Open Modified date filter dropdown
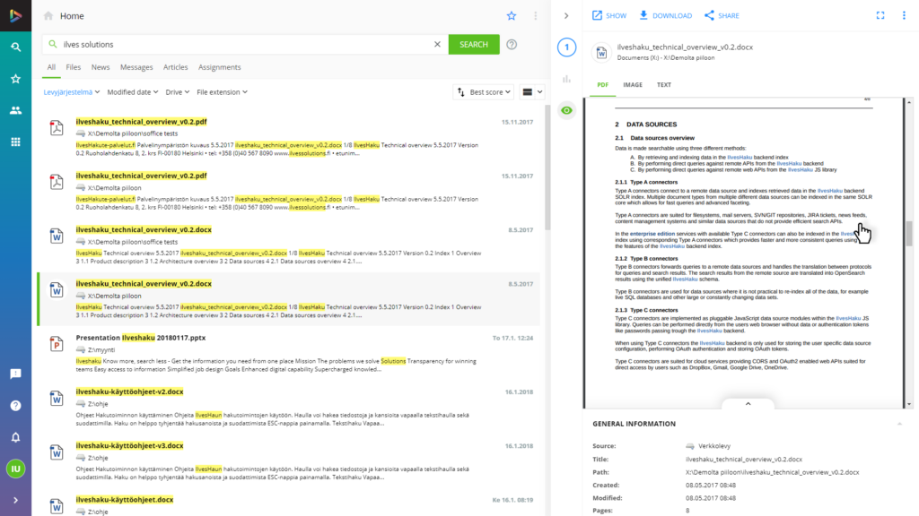Viewport: 919px width, 516px height. [x=133, y=92]
